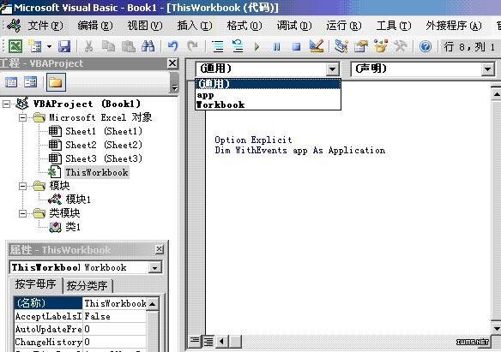Open the 工具(T) menu

click(394, 26)
